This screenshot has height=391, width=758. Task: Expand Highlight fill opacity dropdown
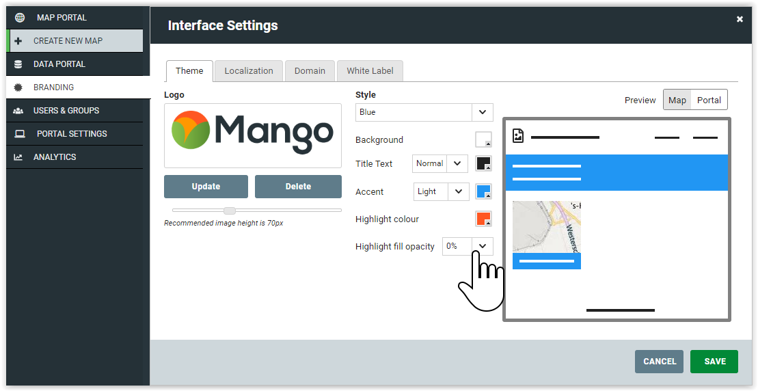pyautogui.click(x=468, y=246)
